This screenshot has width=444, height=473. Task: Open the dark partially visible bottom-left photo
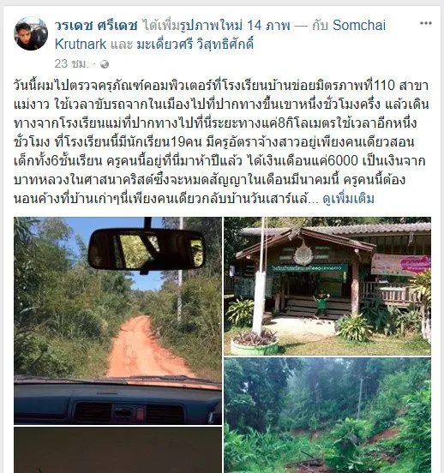pos(117,450)
